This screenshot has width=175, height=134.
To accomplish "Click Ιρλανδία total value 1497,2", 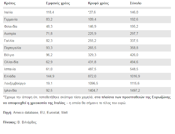I will tap(135, 91).
